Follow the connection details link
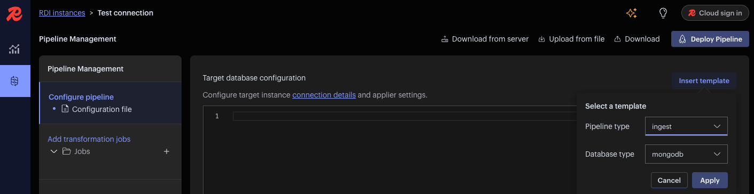 tap(324, 95)
